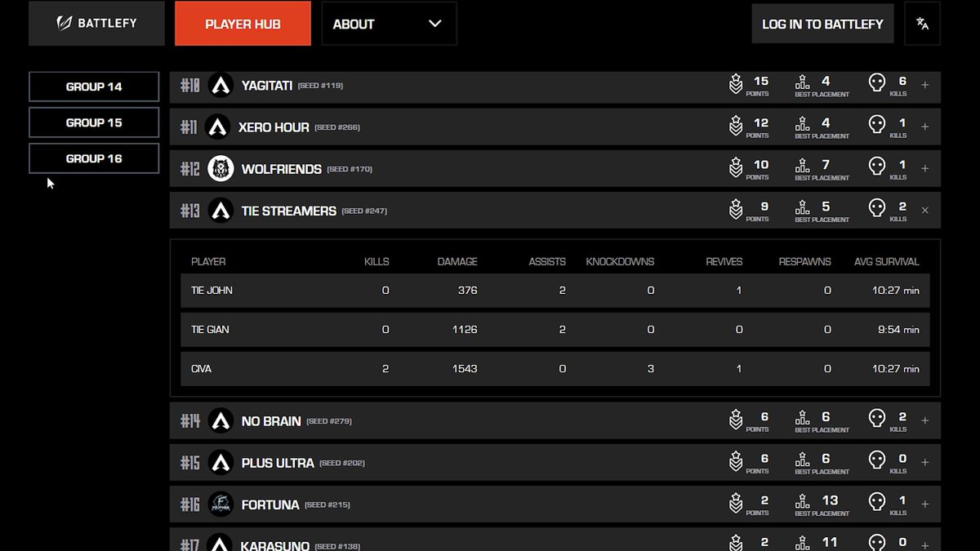
Task: Click Wolfriends kills skull icon
Action: [876, 167]
